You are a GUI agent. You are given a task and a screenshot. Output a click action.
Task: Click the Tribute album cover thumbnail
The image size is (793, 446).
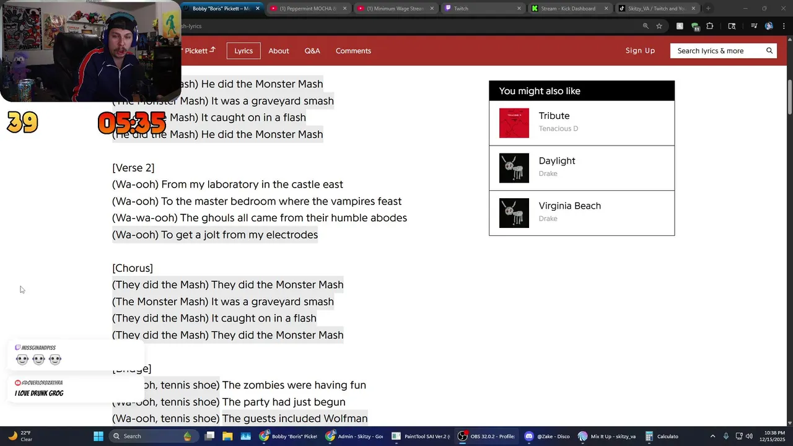514,123
